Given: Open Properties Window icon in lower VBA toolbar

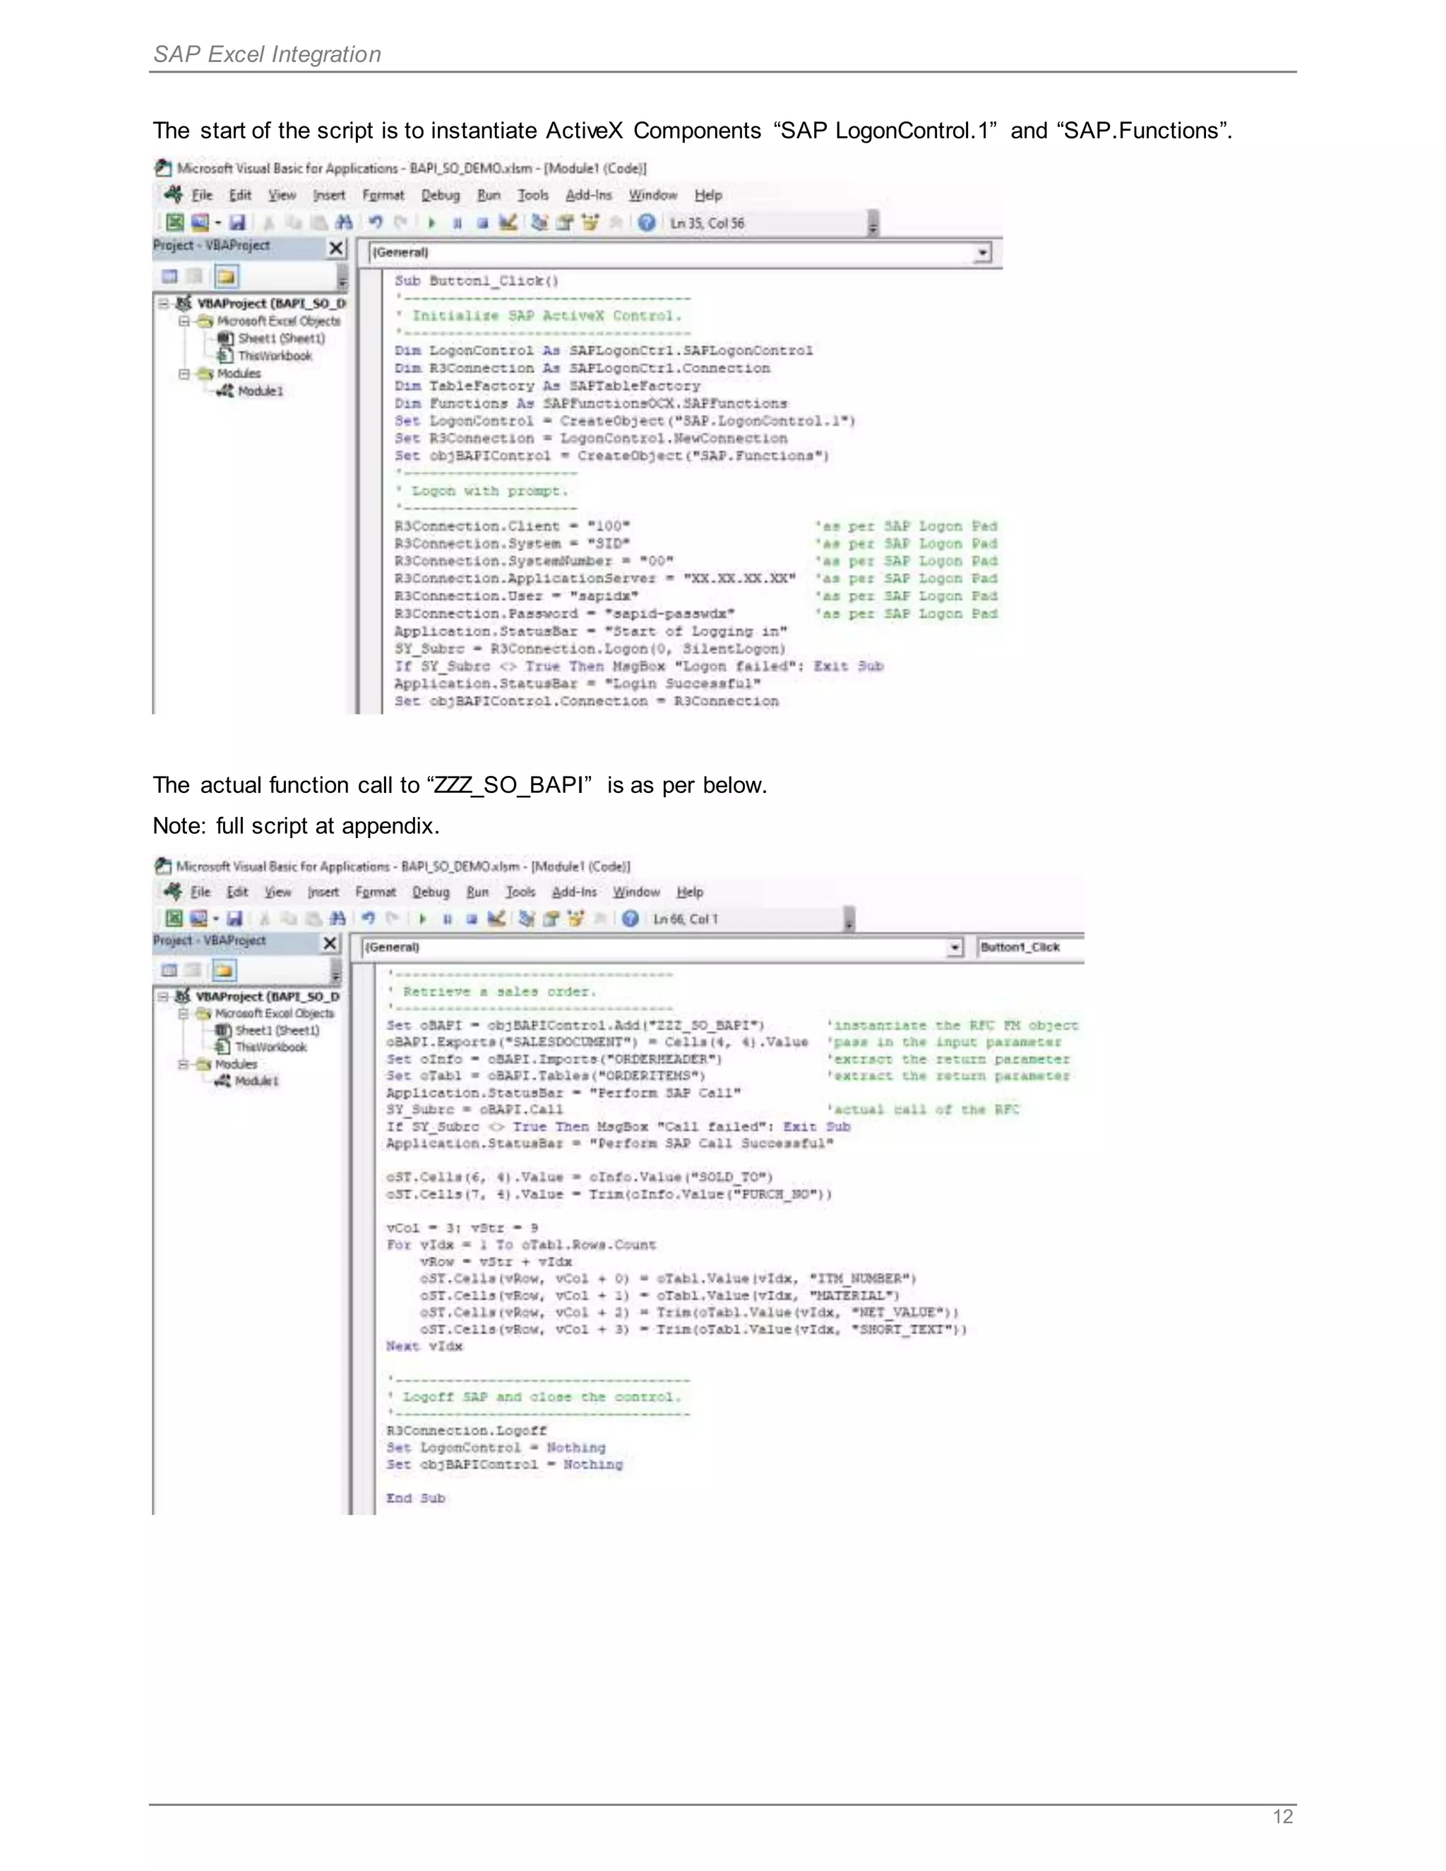Looking at the screenshot, I should tap(551, 919).
